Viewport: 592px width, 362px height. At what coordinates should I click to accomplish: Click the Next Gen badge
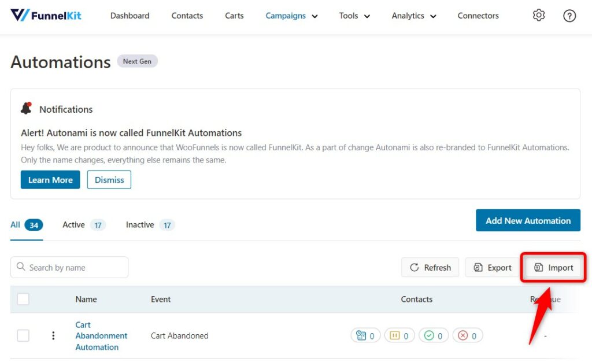click(x=137, y=61)
